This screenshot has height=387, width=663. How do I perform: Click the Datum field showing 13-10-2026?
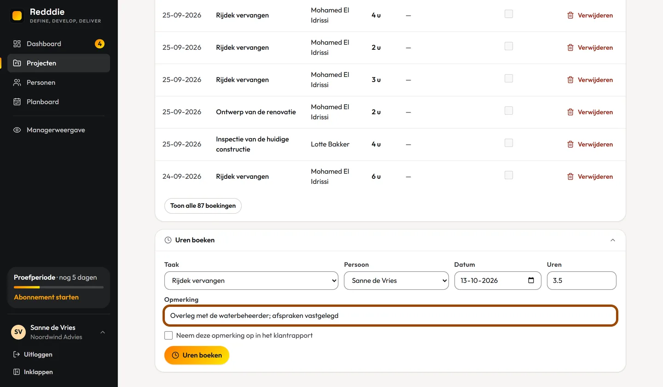coord(498,281)
